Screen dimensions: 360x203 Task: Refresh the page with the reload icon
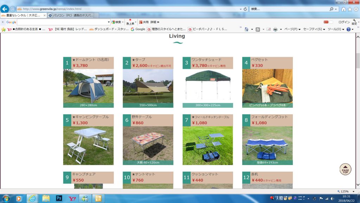pos(245,9)
